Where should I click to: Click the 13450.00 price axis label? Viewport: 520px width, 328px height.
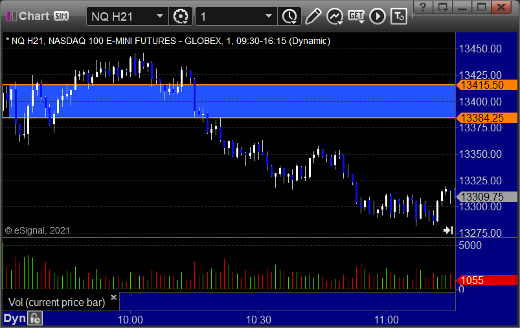pos(480,49)
